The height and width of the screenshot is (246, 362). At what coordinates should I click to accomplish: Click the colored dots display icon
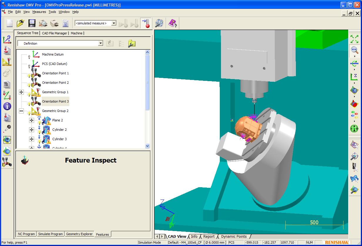[x=354, y=115]
